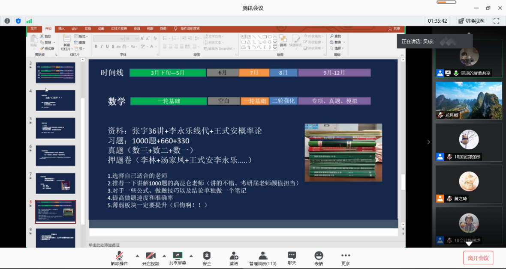Click the green network signal status icon

(29, 21)
